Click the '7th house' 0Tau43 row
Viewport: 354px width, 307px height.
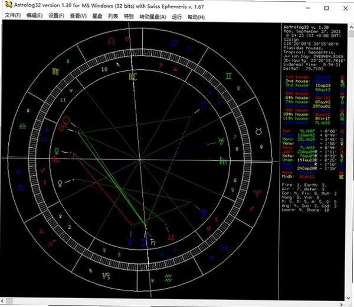point(308,102)
